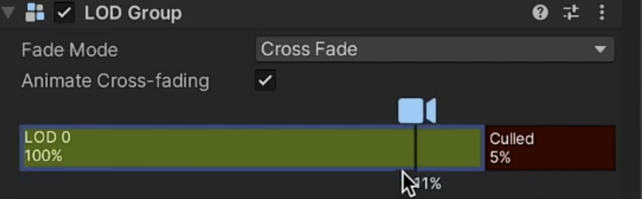This screenshot has width=642, height=199.
Task: Click the LOD Group header title
Action: click(x=133, y=13)
